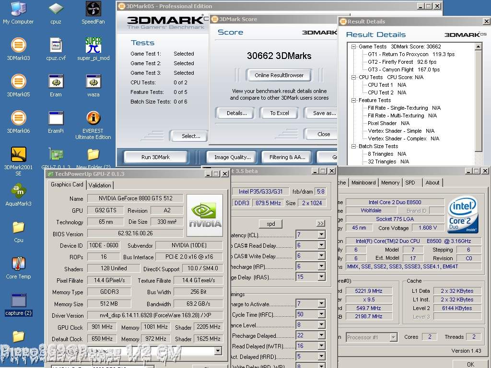
Task: Select the 'GT1 - Return To Proxycon' row
Action: (411, 54)
